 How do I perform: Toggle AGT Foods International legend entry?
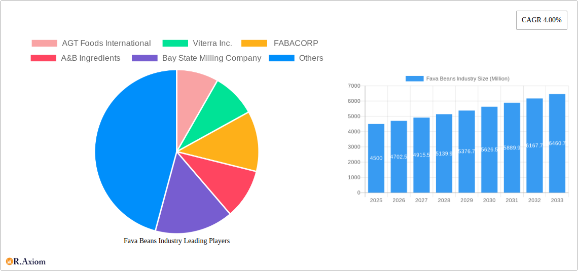91,44
